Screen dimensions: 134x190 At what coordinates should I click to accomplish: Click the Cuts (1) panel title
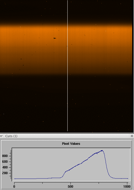click(x=11, y=136)
